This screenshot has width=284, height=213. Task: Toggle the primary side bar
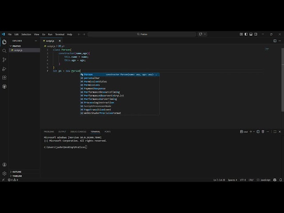pyautogui.click(x=246, y=34)
